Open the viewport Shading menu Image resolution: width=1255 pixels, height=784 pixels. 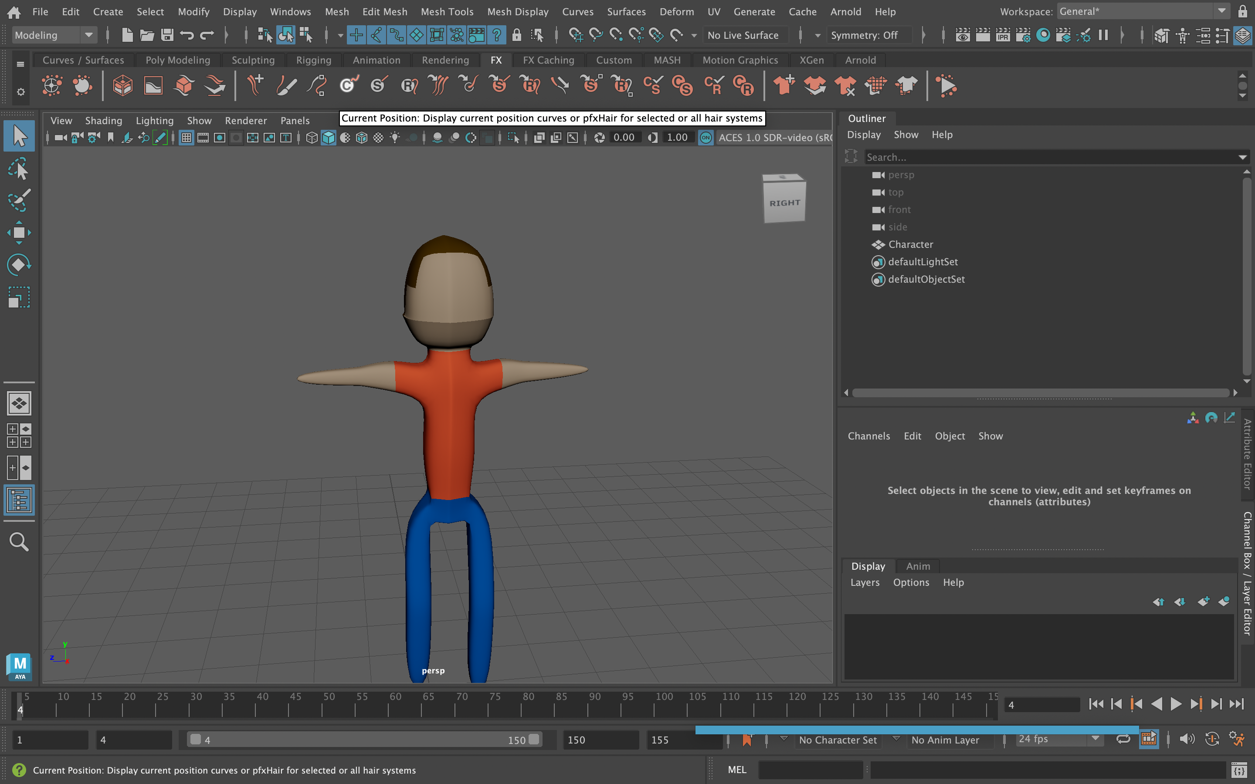tap(103, 120)
